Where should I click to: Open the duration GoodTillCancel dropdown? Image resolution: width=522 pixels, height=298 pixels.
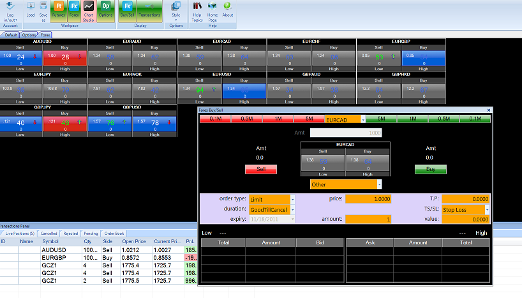[x=293, y=210]
